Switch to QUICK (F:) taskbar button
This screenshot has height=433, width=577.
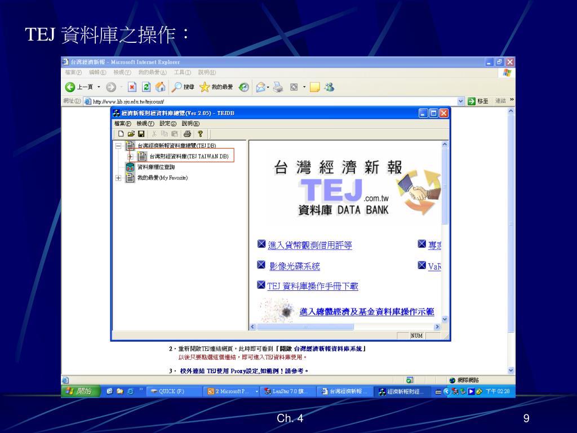coord(174,391)
